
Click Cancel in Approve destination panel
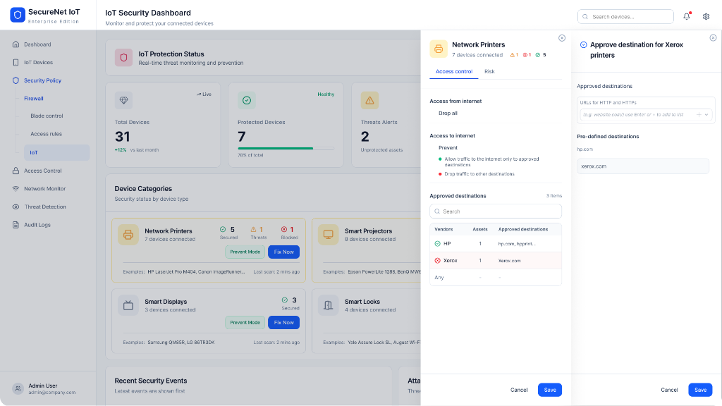669,390
